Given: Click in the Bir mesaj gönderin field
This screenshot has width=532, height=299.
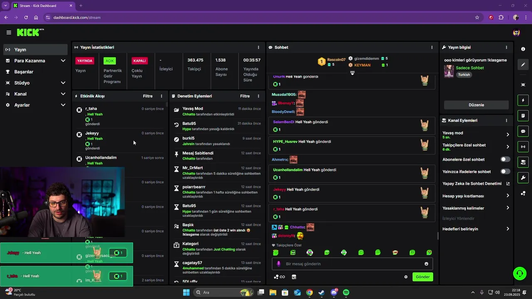Looking at the screenshot, I should 352,264.
